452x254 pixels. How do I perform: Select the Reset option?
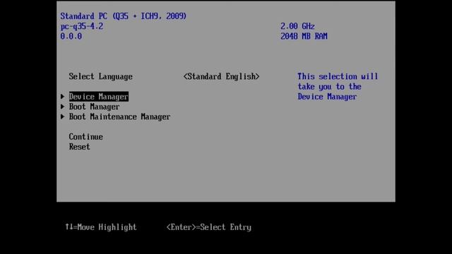80,147
